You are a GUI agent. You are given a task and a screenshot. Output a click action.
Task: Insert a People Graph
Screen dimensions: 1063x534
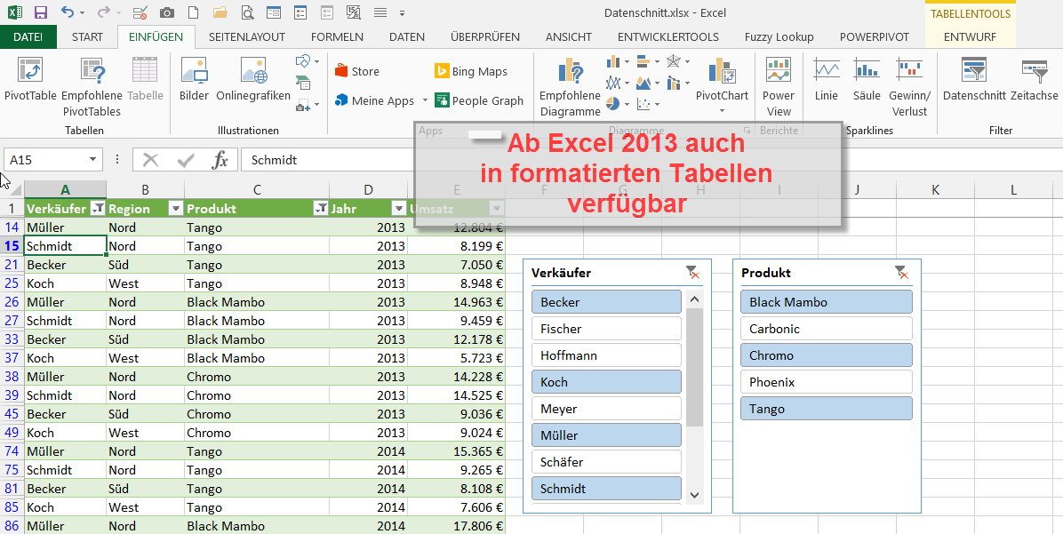click(x=479, y=101)
